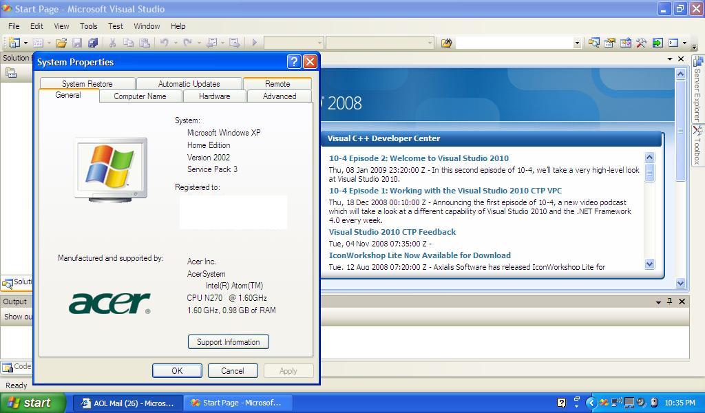Click the Add New Item toolbar icon
This screenshot has height=413, width=705.
click(39, 43)
